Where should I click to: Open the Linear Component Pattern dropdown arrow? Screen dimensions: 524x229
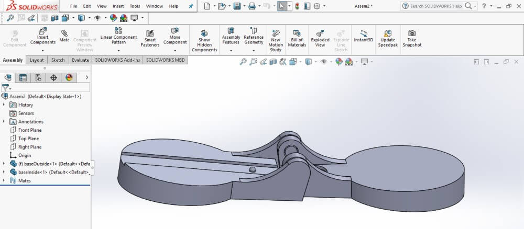118,51
